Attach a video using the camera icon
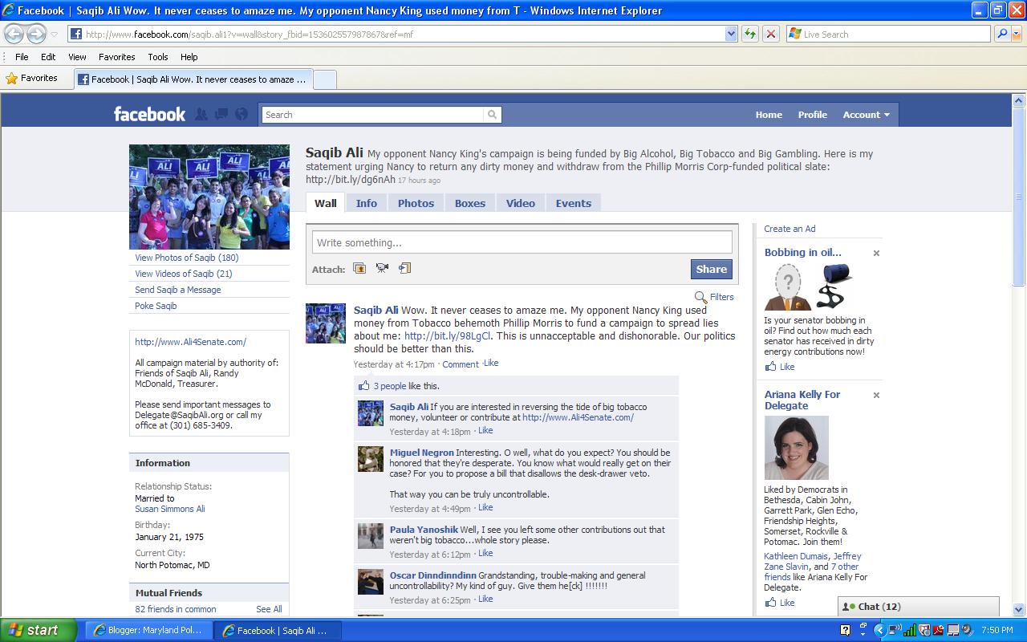The image size is (1027, 642). 382,268
